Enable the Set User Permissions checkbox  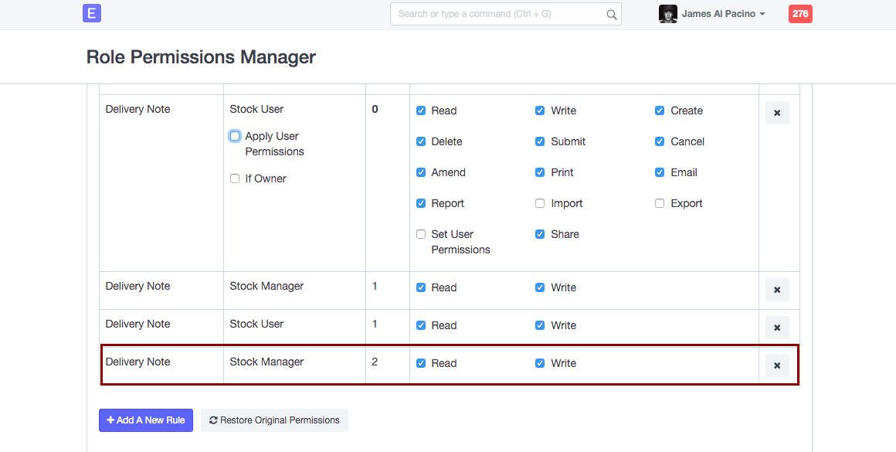pyautogui.click(x=421, y=234)
